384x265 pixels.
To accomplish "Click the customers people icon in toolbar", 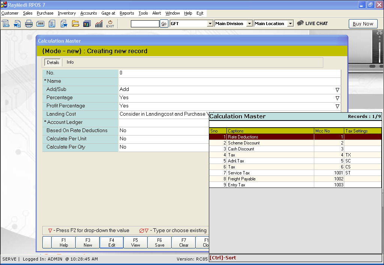I will [x=87, y=24].
